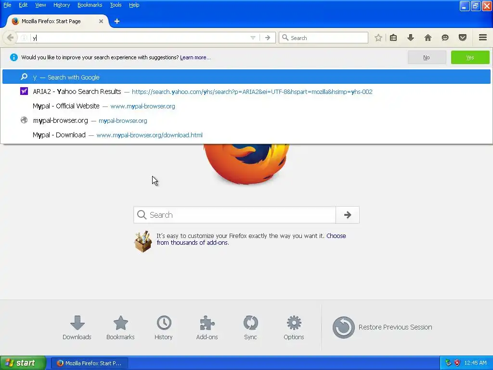Click the Go arrow in address bar
Image resolution: width=493 pixels, height=370 pixels.
[268, 38]
